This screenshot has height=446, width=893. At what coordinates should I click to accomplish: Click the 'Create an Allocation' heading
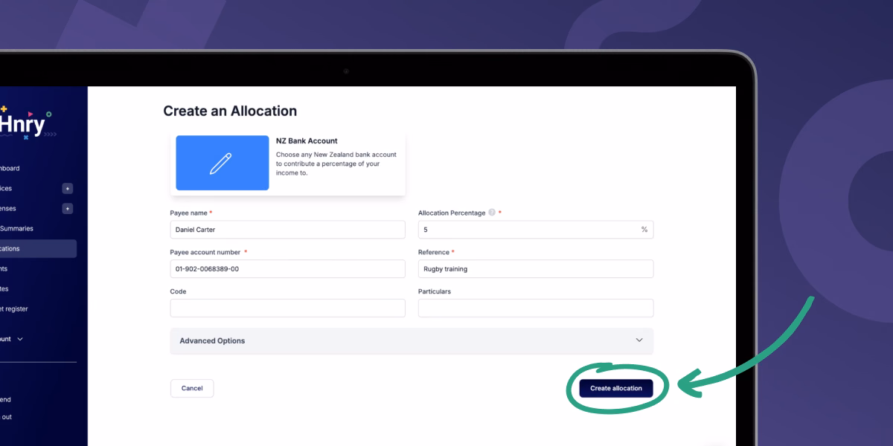tap(230, 111)
